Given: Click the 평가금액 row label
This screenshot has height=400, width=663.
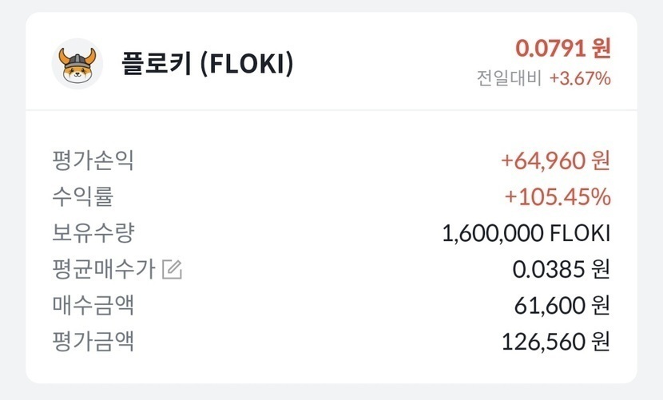Looking at the screenshot, I should (x=93, y=342).
